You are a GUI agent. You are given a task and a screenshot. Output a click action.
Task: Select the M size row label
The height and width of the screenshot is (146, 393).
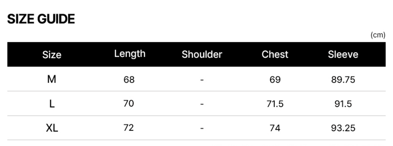coord(51,79)
